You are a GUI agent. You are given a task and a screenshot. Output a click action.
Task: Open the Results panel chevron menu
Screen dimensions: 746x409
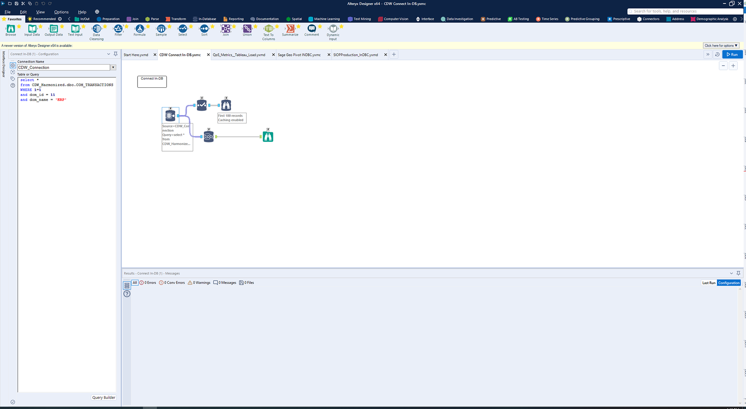[731, 273]
